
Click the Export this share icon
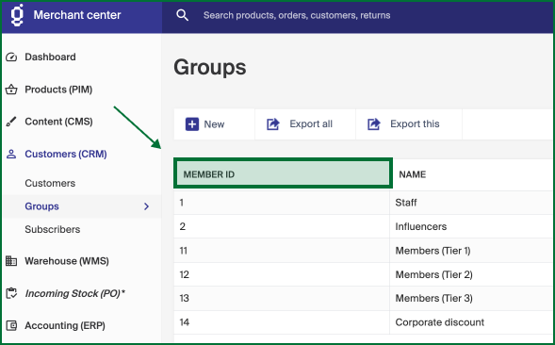click(x=374, y=124)
